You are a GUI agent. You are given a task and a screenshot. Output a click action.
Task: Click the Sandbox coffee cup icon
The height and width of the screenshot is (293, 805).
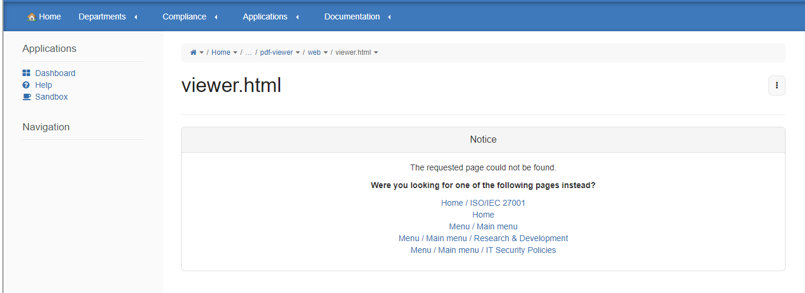click(x=27, y=97)
